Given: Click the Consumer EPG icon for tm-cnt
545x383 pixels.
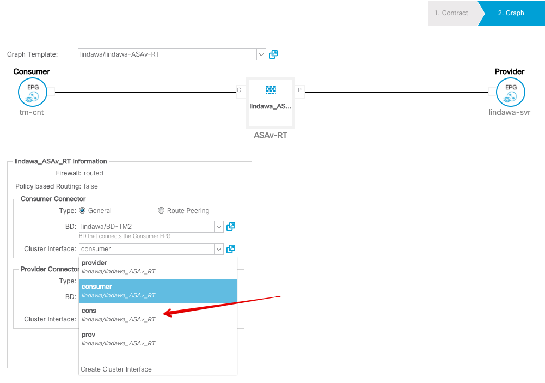Looking at the screenshot, I should coord(32,92).
